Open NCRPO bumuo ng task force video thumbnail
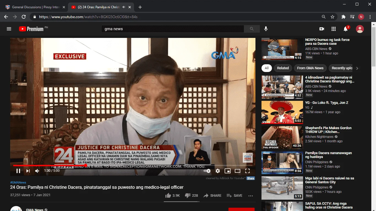This screenshot has width=376, height=211. [x=282, y=49]
